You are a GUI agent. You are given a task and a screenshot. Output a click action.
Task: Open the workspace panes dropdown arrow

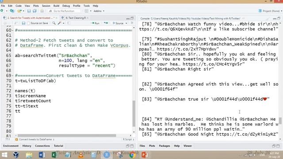click(91, 11)
